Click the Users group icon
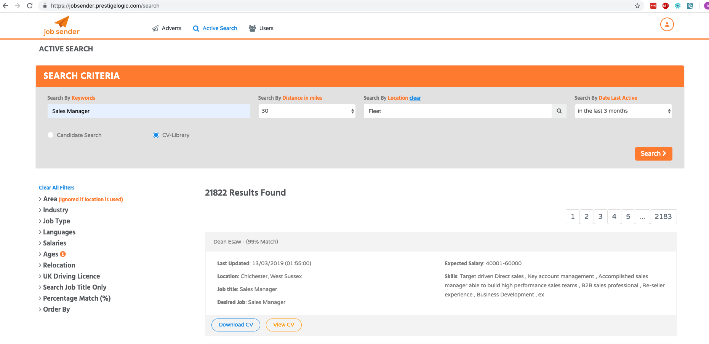Screen dimensions: 709x344 (x=252, y=28)
